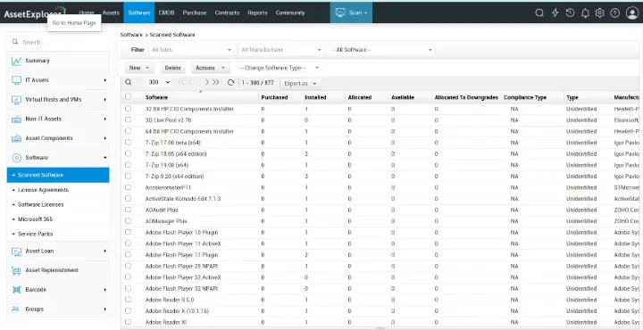Open the notifications bell icon
This screenshot has height=330, width=643.
click(x=585, y=12)
